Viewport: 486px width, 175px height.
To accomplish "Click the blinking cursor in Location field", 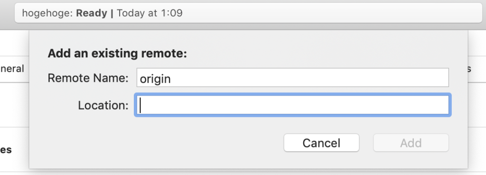I will (140, 105).
